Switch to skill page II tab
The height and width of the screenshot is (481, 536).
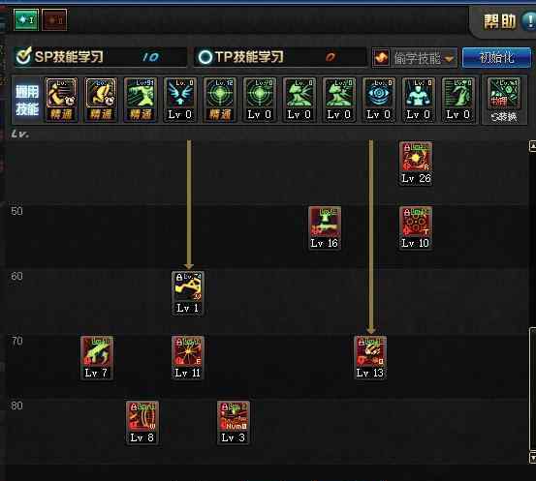point(54,20)
